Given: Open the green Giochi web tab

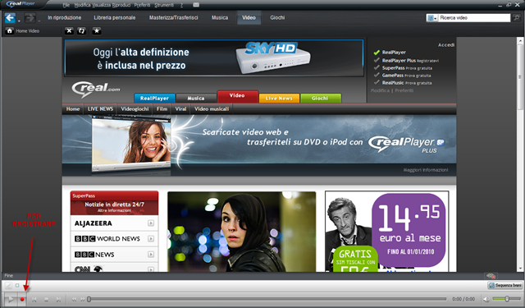Looking at the screenshot, I should 321,99.
